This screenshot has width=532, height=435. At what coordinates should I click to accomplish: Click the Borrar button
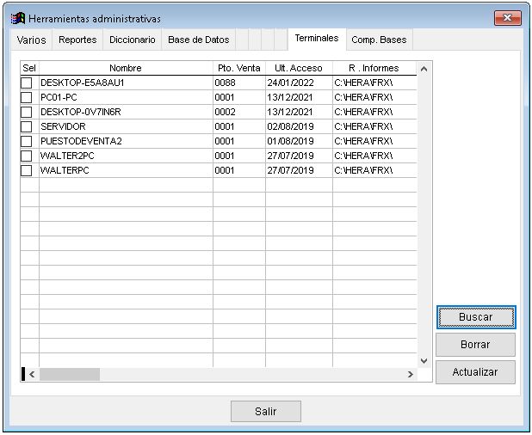click(x=475, y=345)
